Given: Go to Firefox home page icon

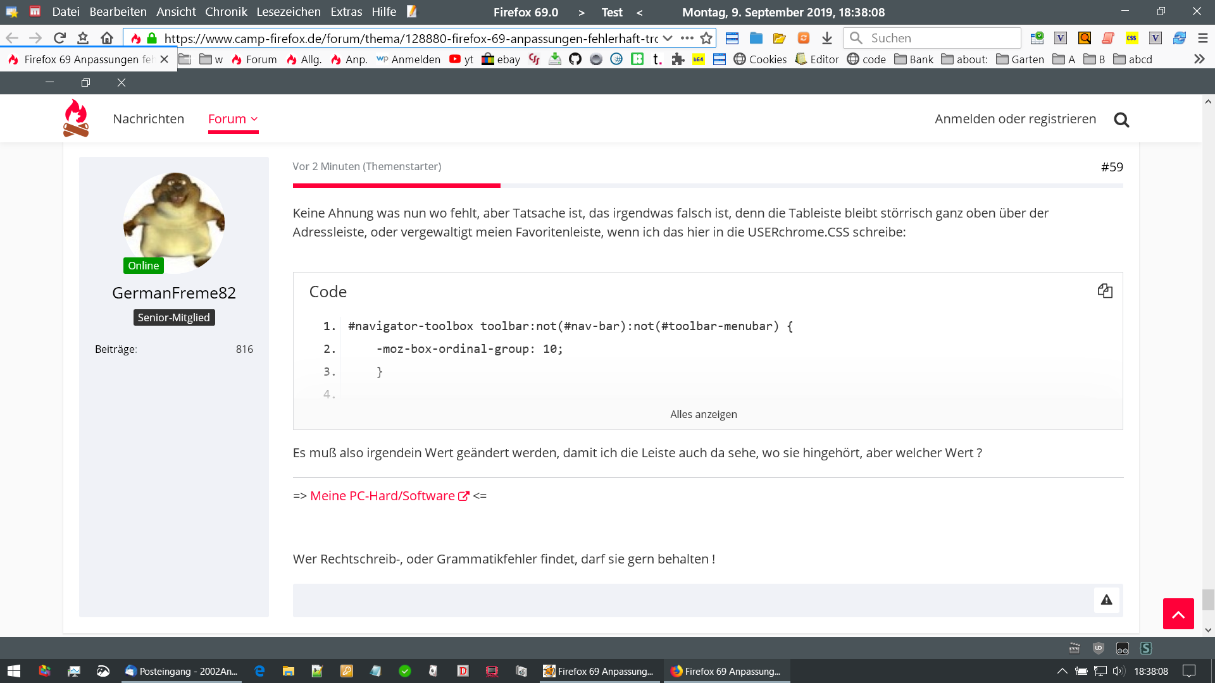Looking at the screenshot, I should point(107,38).
